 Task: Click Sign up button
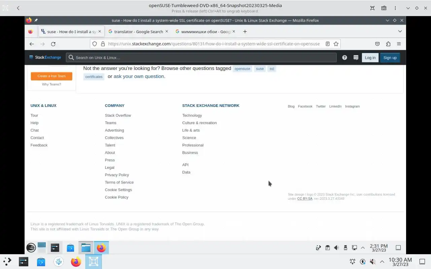coord(390,57)
